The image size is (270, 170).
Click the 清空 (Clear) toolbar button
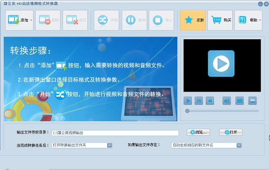[75, 20]
